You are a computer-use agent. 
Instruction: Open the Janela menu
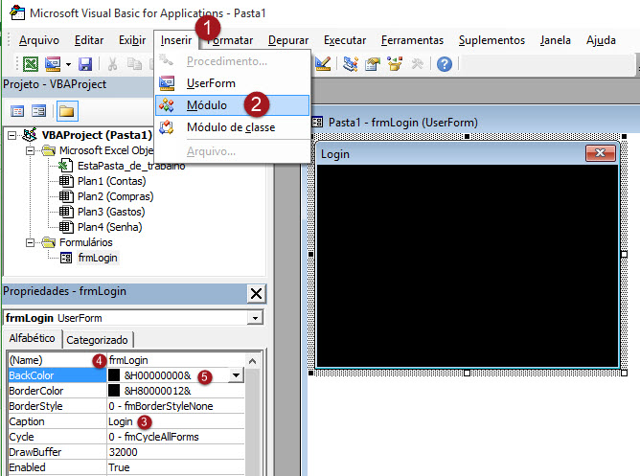pyautogui.click(x=555, y=40)
